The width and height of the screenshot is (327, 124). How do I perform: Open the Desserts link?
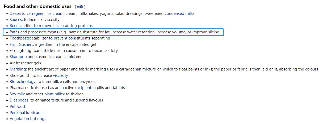coord(17,14)
